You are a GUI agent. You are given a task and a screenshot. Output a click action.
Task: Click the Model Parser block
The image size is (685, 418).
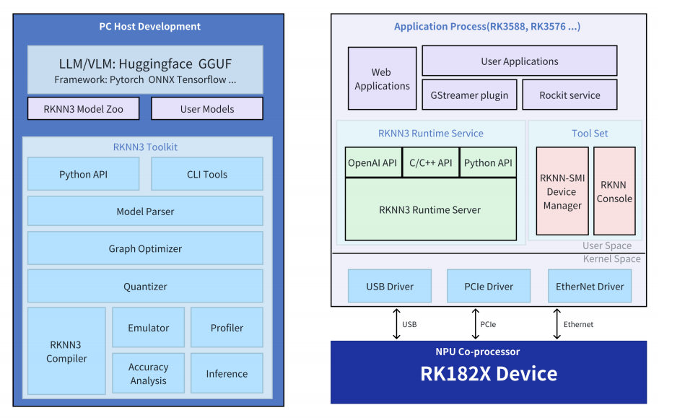(145, 212)
